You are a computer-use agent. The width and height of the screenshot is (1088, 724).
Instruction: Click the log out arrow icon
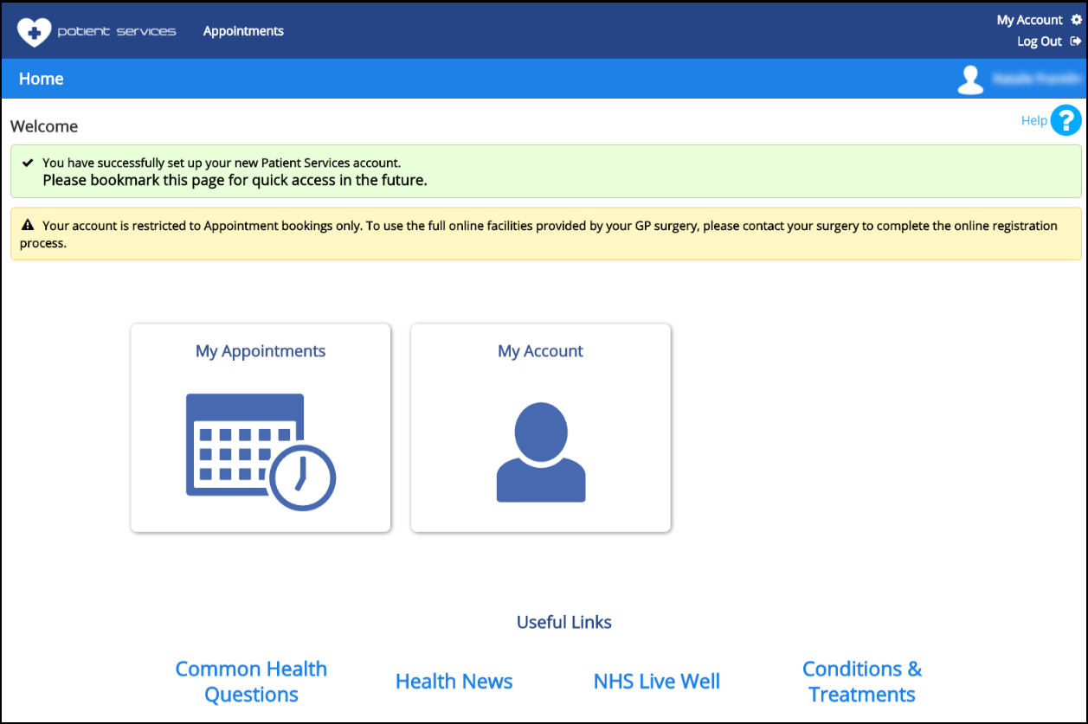coord(1076,42)
